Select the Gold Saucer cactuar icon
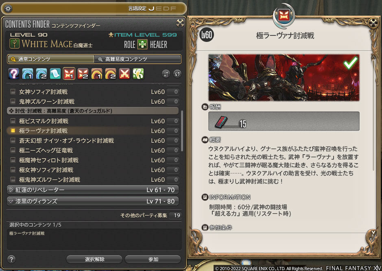The width and height of the screenshot is (382, 271). click(x=138, y=73)
